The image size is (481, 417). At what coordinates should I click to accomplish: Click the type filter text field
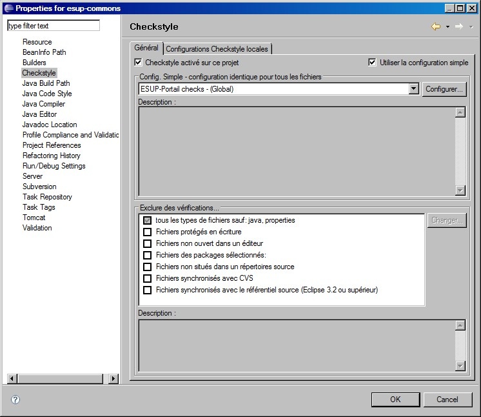pos(53,26)
